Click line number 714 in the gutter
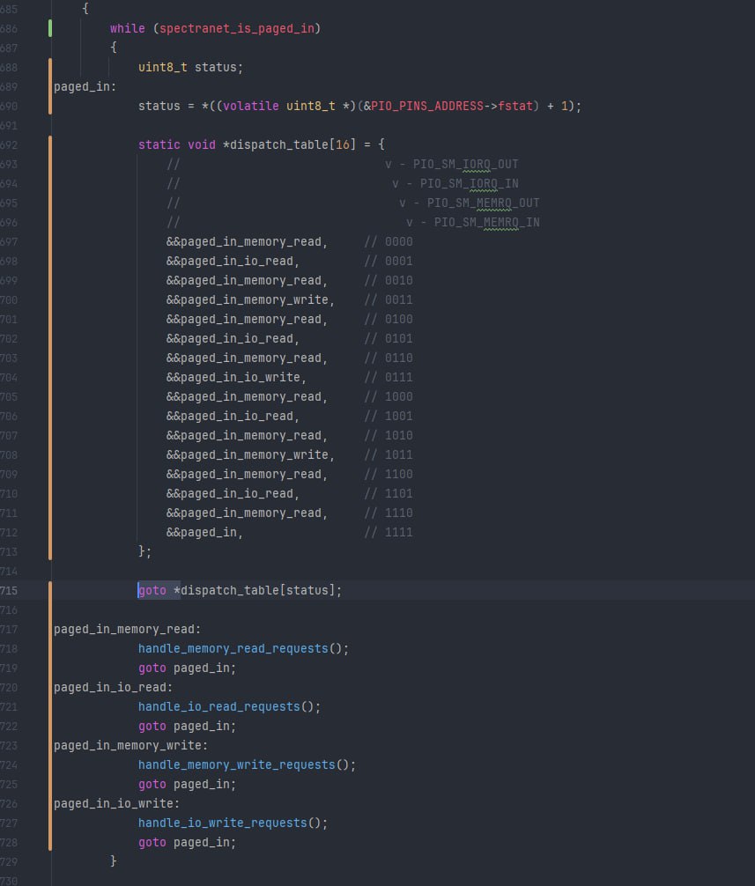The image size is (755, 886). 9,572
